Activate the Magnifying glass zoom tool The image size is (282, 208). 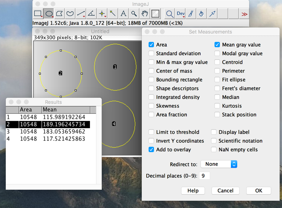[134, 14]
